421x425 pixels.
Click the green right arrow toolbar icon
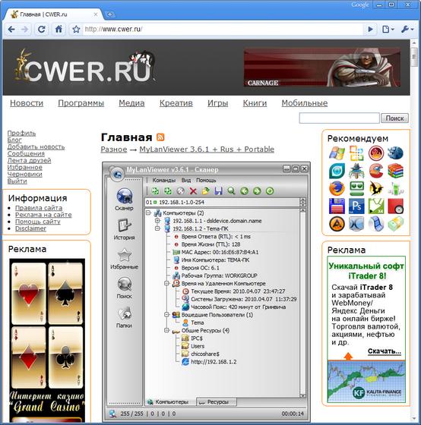(257, 191)
